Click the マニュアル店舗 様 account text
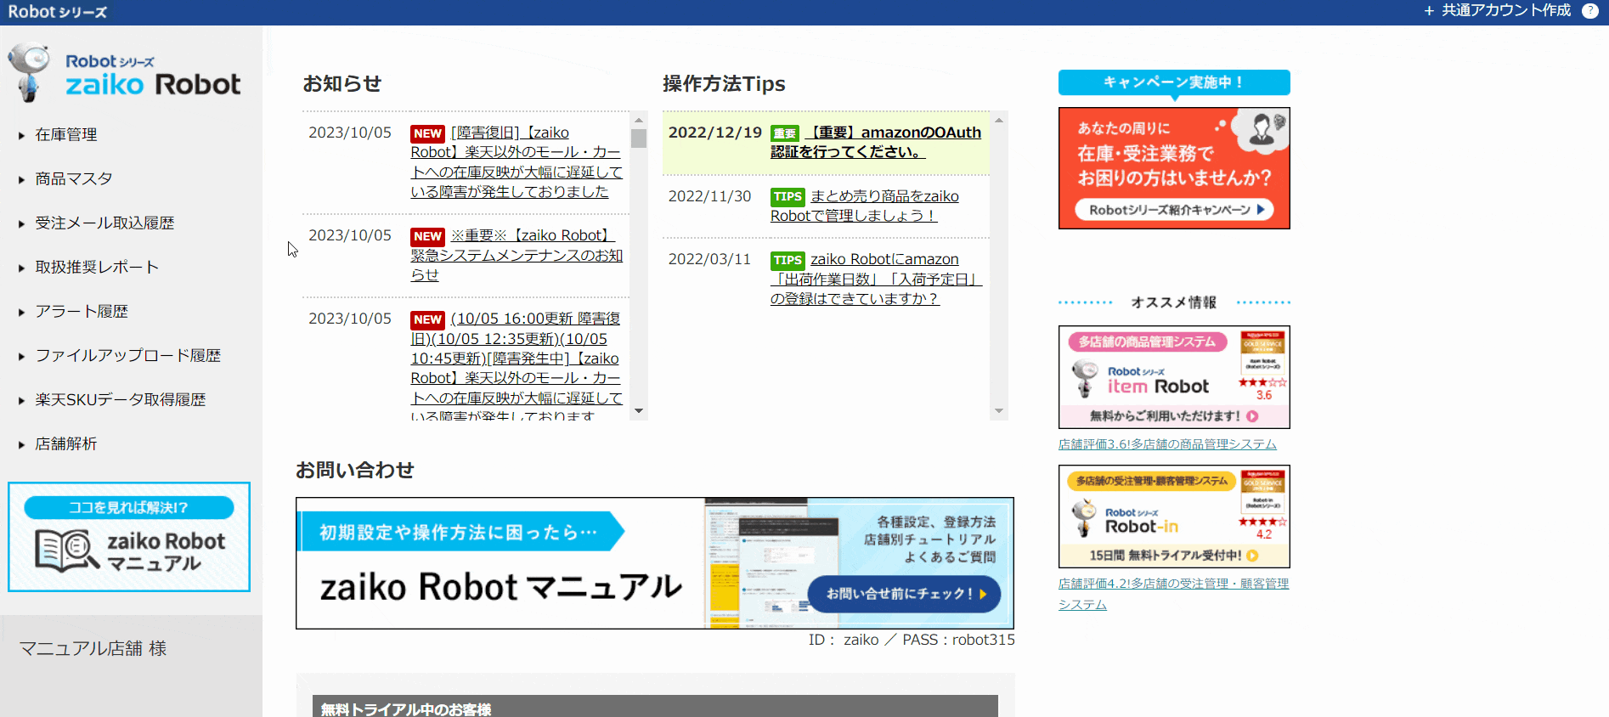The image size is (1609, 717). tap(93, 648)
